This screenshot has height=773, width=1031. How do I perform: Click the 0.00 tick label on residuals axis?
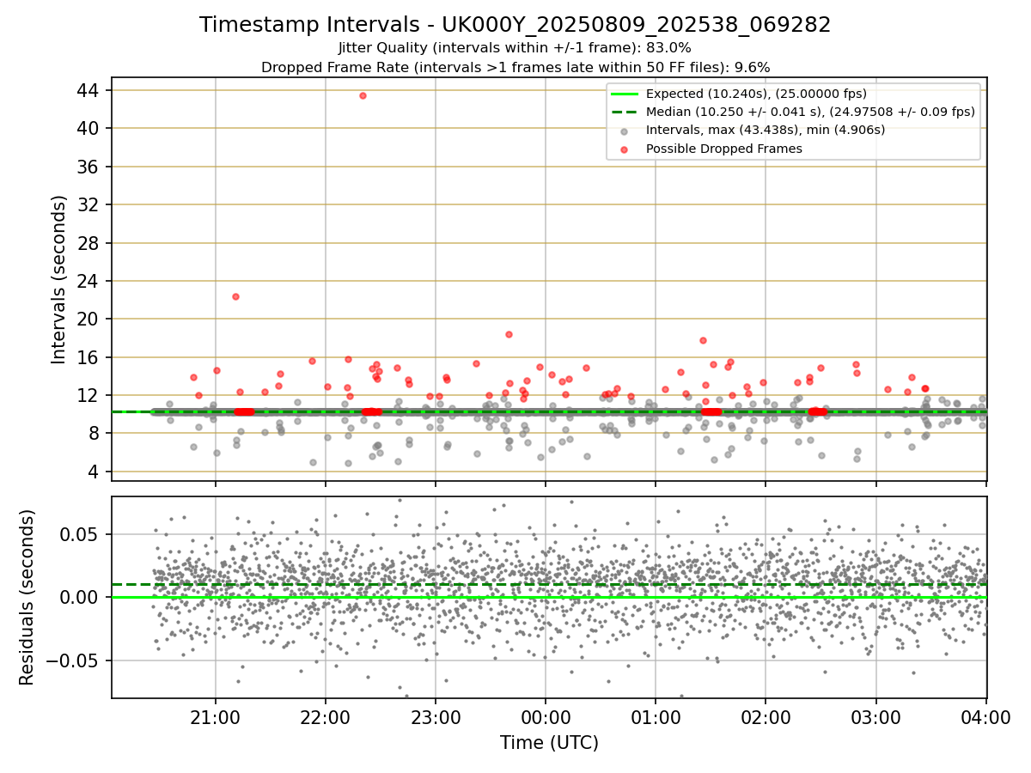click(81, 597)
